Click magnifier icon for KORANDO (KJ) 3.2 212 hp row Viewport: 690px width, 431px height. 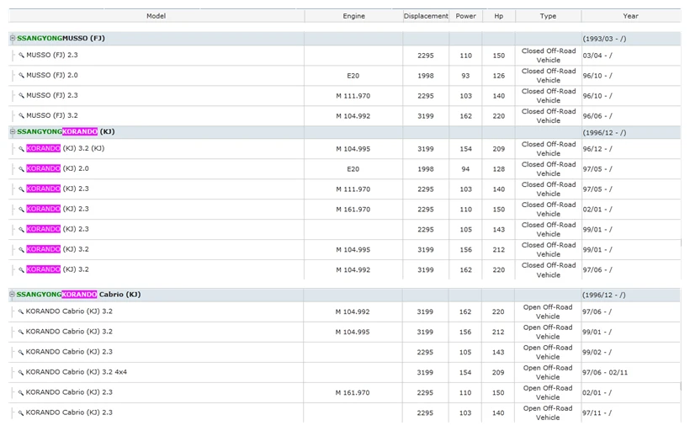coord(21,250)
